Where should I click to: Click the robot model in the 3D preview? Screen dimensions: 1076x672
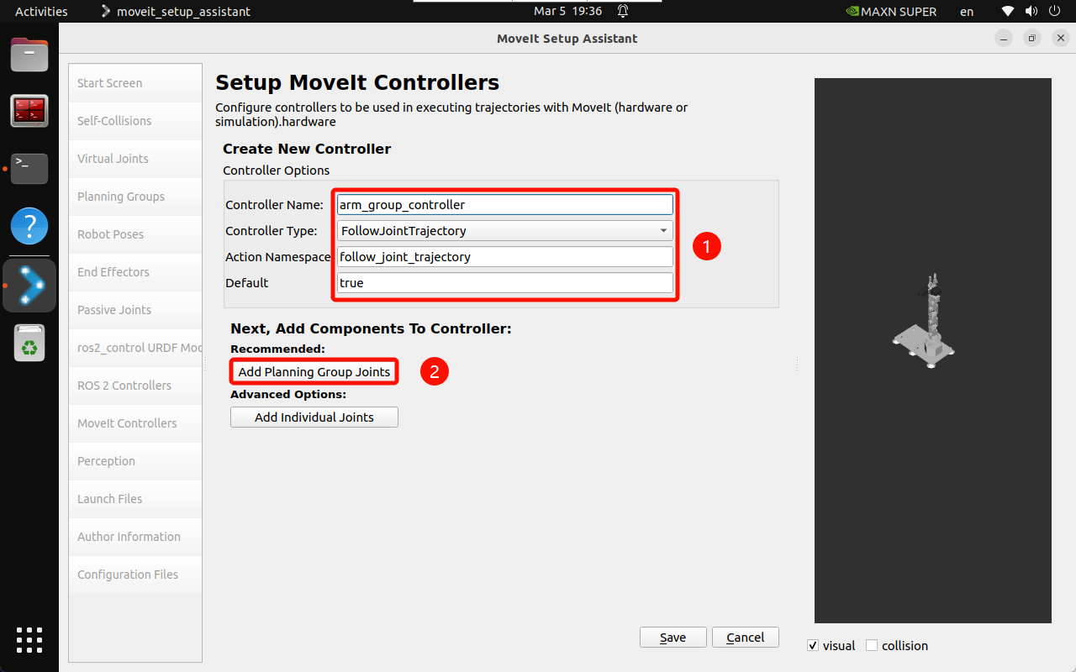point(923,323)
